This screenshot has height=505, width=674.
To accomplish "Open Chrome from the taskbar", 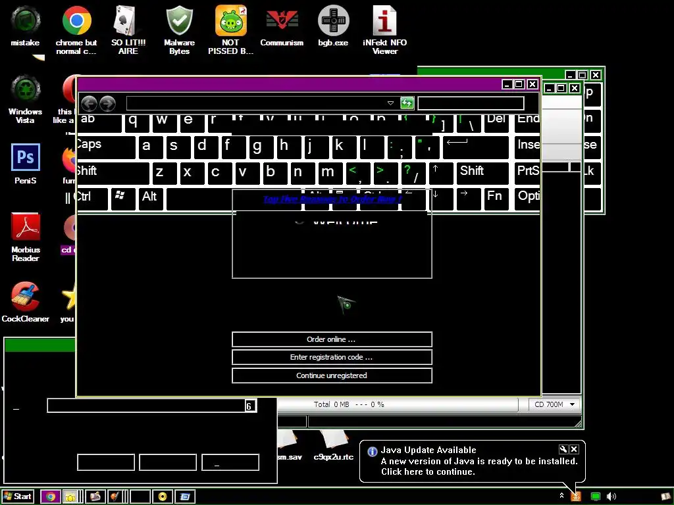I will coord(50,497).
